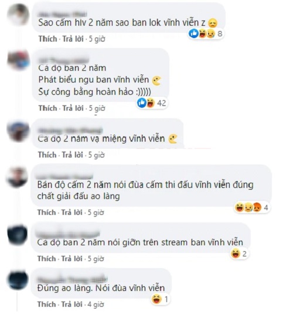Viewport: 293px width, 322px height.
Task: Open the first commenter's profile picture
Action: (18, 15)
